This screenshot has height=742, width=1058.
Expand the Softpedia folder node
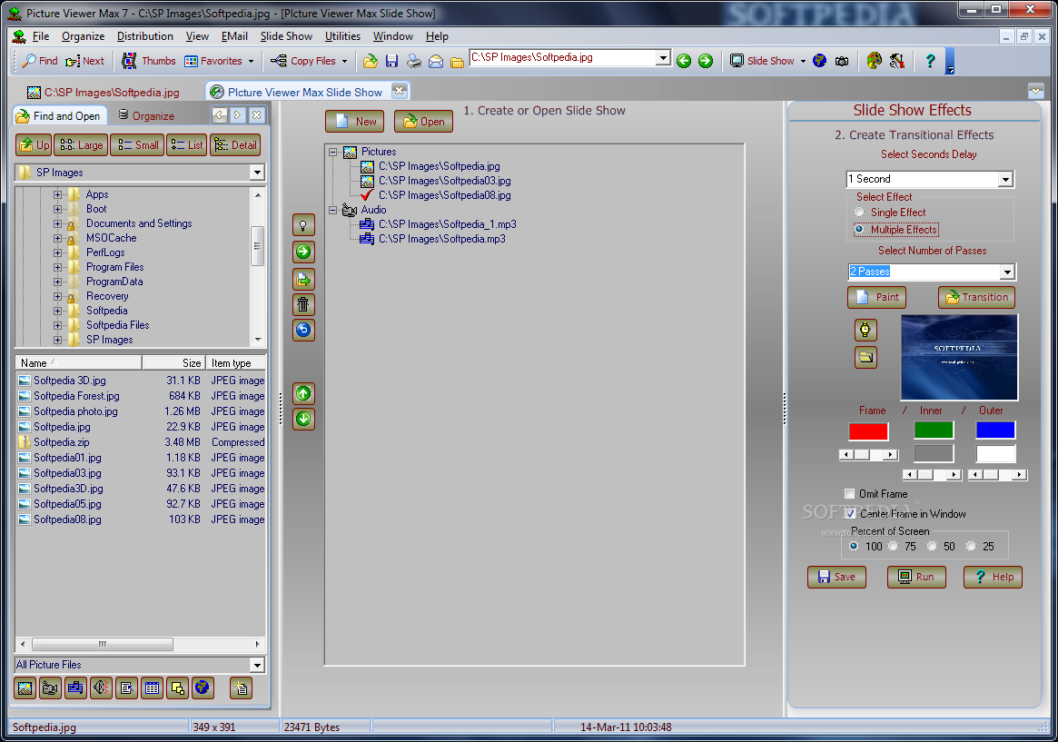(57, 311)
